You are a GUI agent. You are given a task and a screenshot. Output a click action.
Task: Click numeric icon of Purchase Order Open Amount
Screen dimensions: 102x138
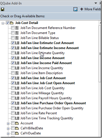click(x=17, y=103)
